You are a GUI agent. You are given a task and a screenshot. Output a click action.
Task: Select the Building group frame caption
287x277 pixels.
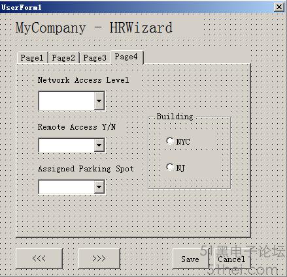pyautogui.click(x=175, y=117)
